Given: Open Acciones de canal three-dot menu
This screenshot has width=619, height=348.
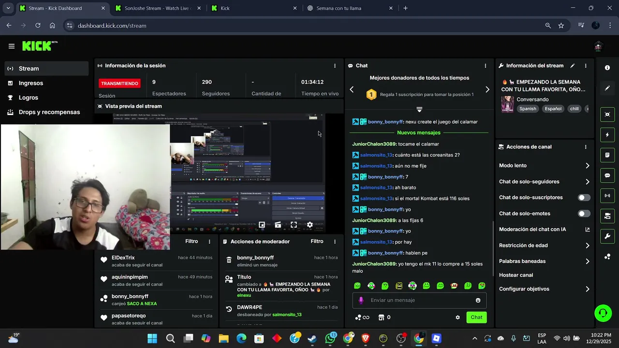Looking at the screenshot, I should point(586,147).
